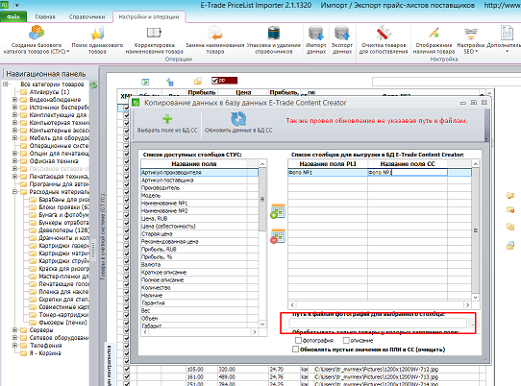Click the photo files path input field

[x=378, y=323]
